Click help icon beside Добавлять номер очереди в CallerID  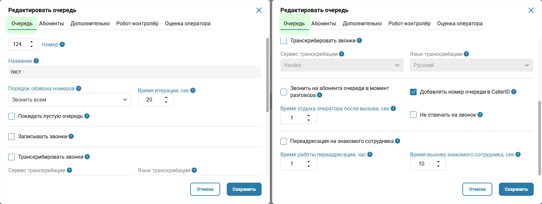[x=514, y=92]
